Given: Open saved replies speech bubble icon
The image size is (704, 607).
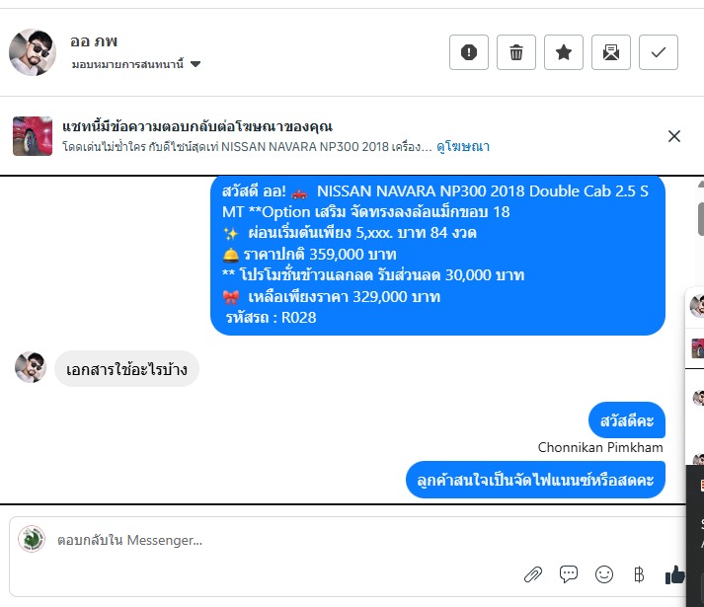Looking at the screenshot, I should 569,574.
